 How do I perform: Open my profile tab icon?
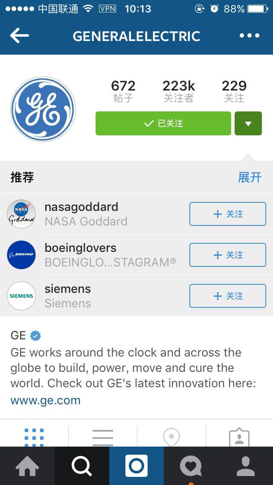click(x=246, y=466)
